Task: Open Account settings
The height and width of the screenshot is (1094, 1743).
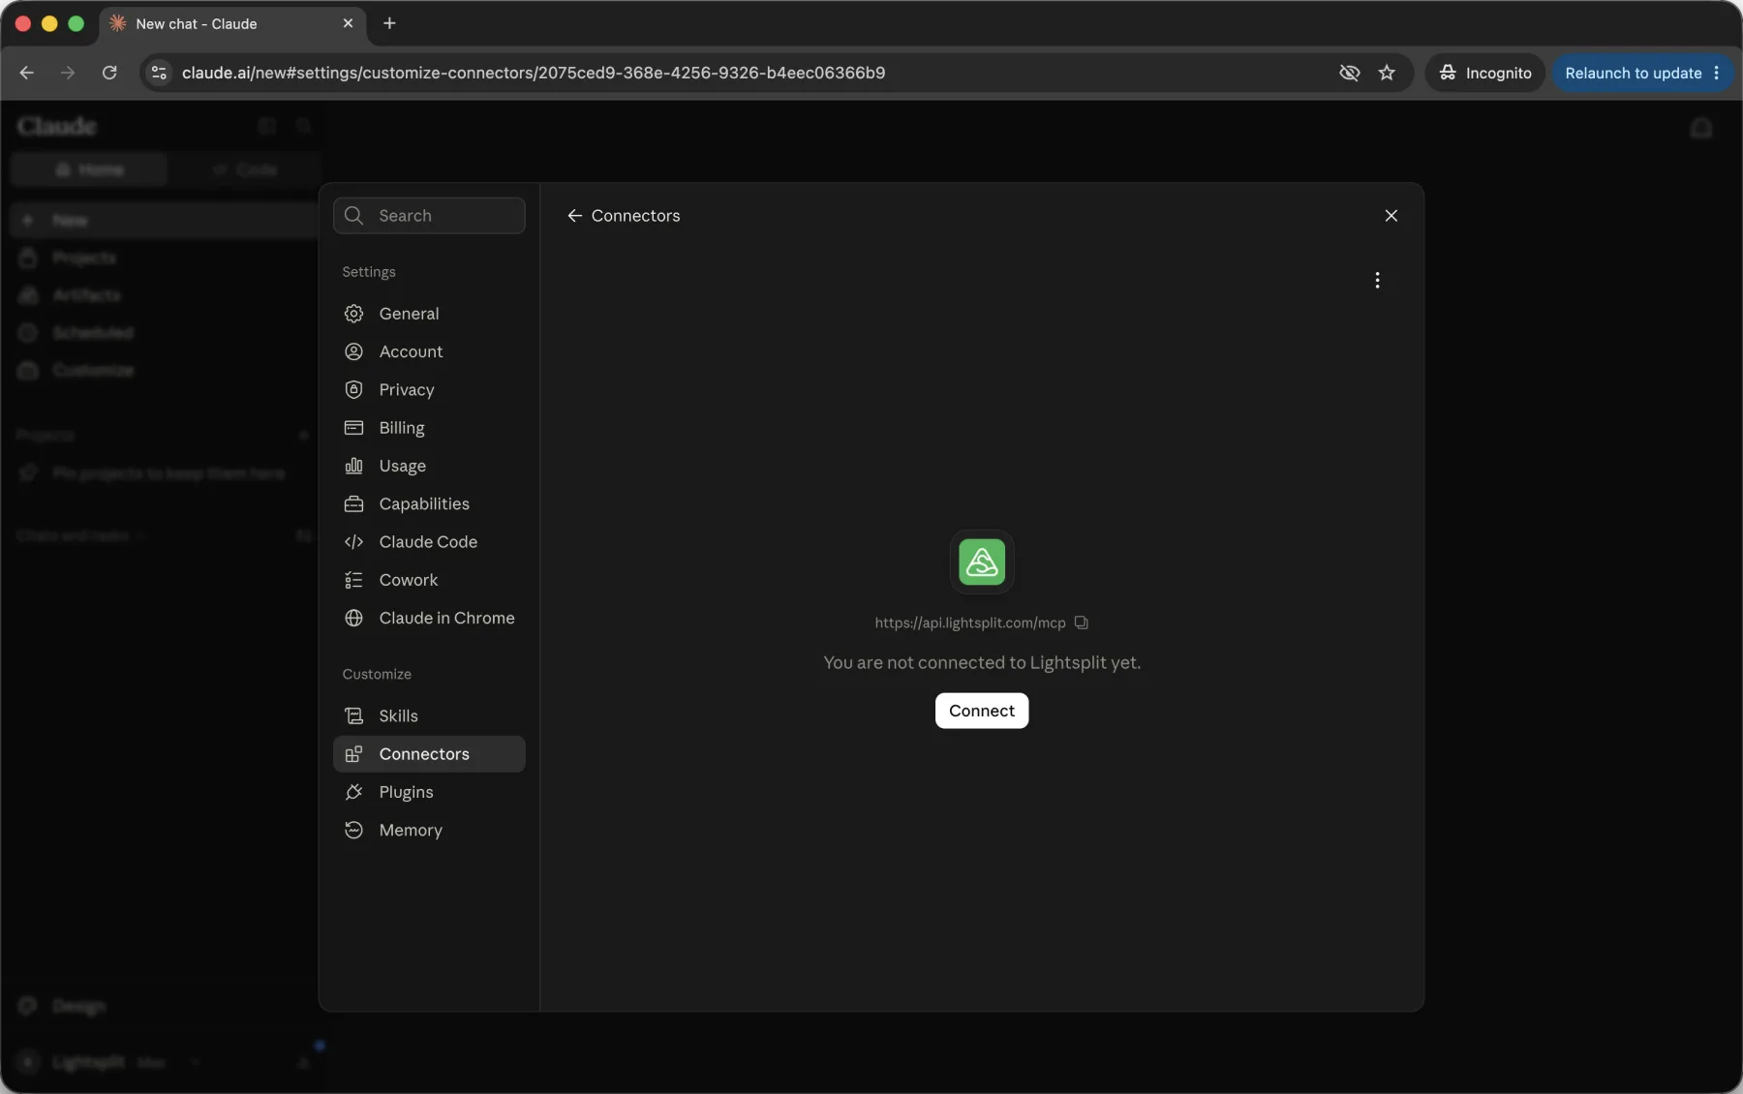Action: (429, 351)
